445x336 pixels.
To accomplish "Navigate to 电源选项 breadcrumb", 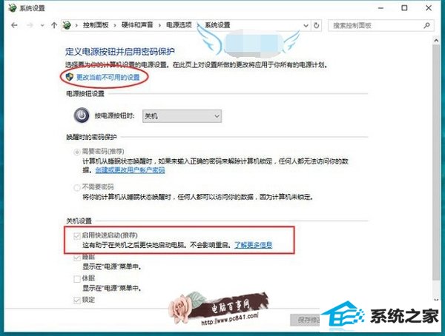I will 179,25.
